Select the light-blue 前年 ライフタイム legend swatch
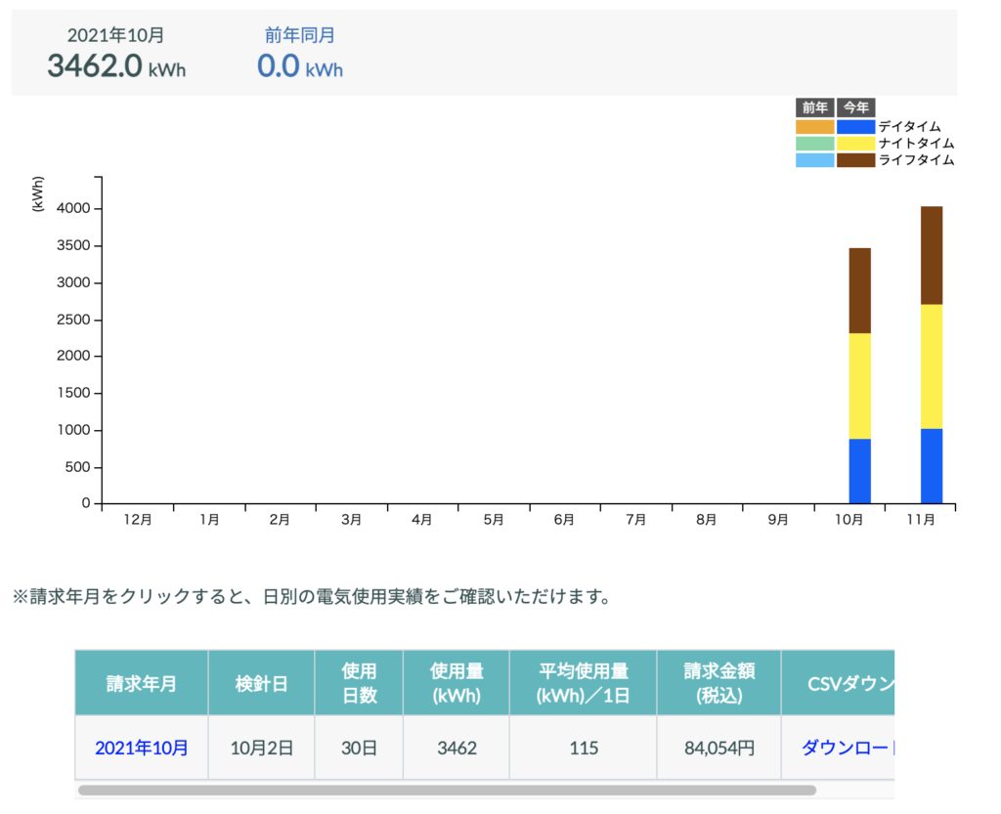Screen dimensions: 1001x814 (x=814, y=160)
